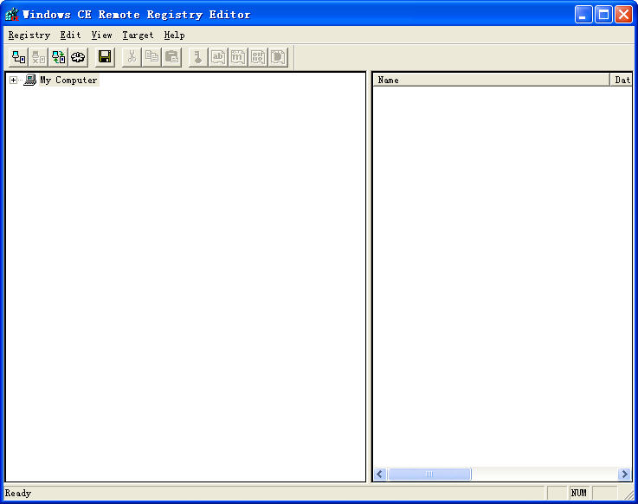Click the Save floppy disk icon
Image resolution: width=638 pixels, height=504 pixels.
(x=105, y=57)
